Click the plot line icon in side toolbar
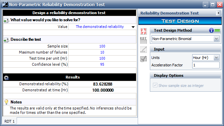Viewport: 224px width, 126px height. [x=143, y=49]
